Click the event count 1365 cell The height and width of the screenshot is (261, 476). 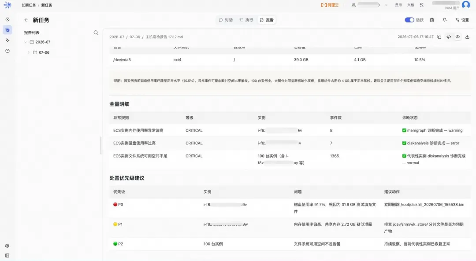pyautogui.click(x=334, y=156)
